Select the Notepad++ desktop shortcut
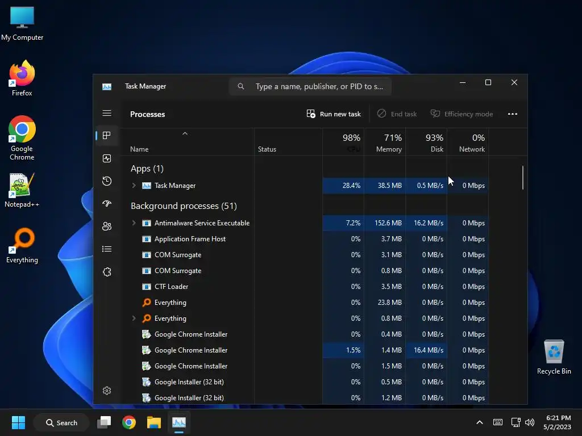582x436 pixels. click(x=22, y=190)
